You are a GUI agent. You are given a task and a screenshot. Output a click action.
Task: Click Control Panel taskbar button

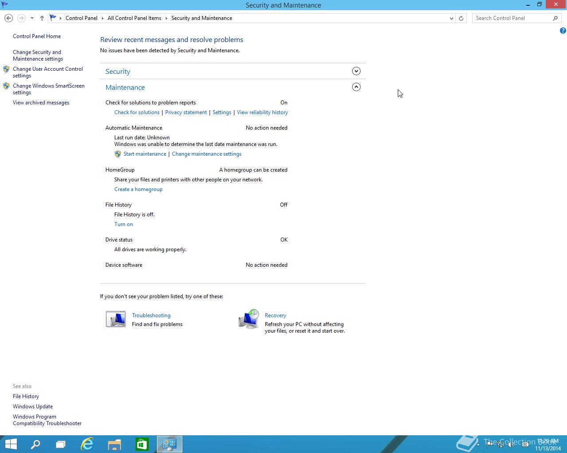coord(170,444)
